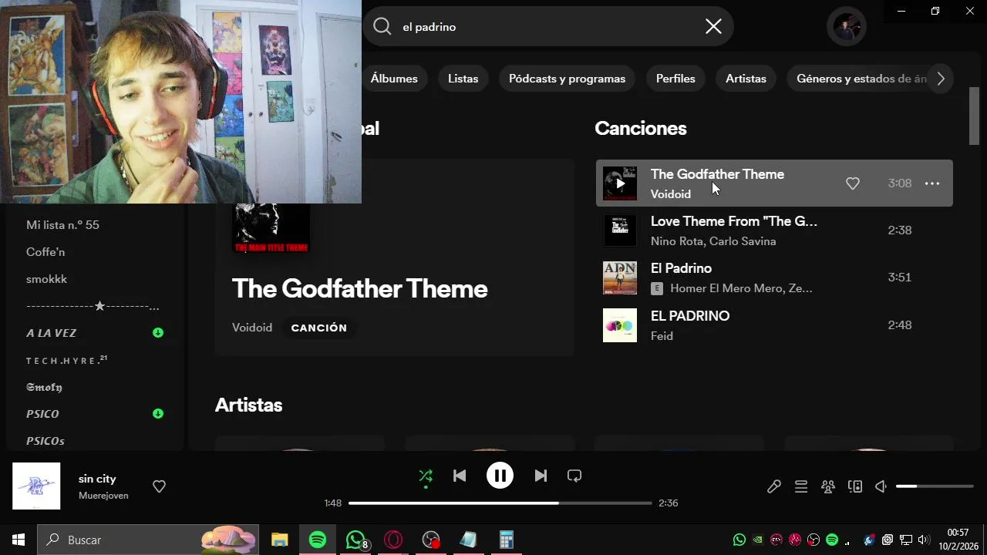Image resolution: width=987 pixels, height=555 pixels.
Task: Open the T E C H . H Y R E playlist
Action: click(66, 360)
